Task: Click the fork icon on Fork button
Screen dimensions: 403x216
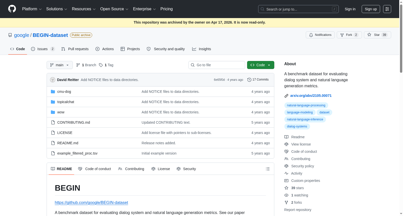Action: [x=342, y=35]
